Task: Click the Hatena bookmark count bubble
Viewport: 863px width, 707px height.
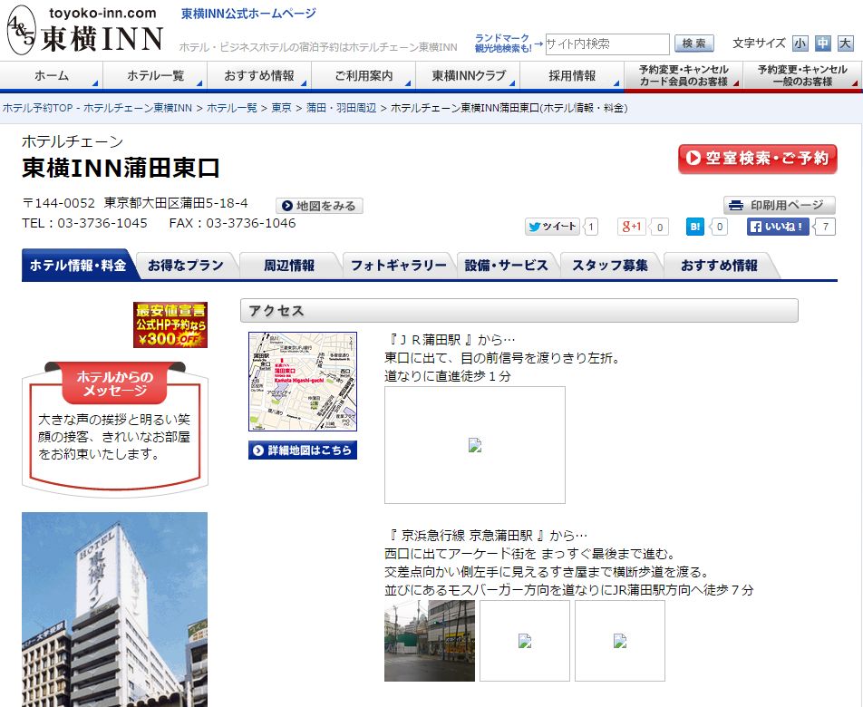Action: (720, 227)
